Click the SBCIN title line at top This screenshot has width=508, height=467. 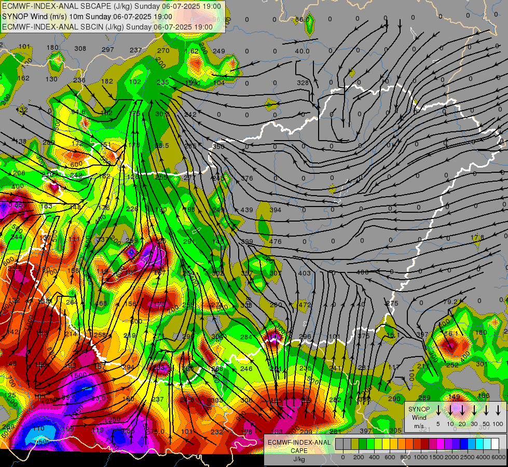[x=107, y=27]
